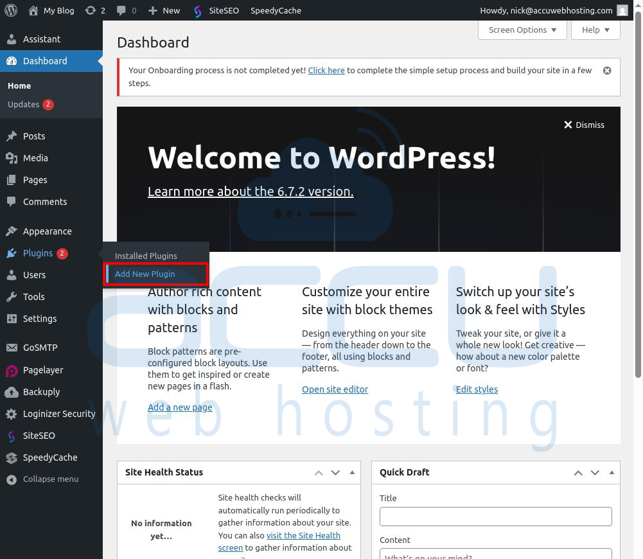Open Learn more about 6.7.2 version link
The height and width of the screenshot is (559, 643).
(251, 191)
